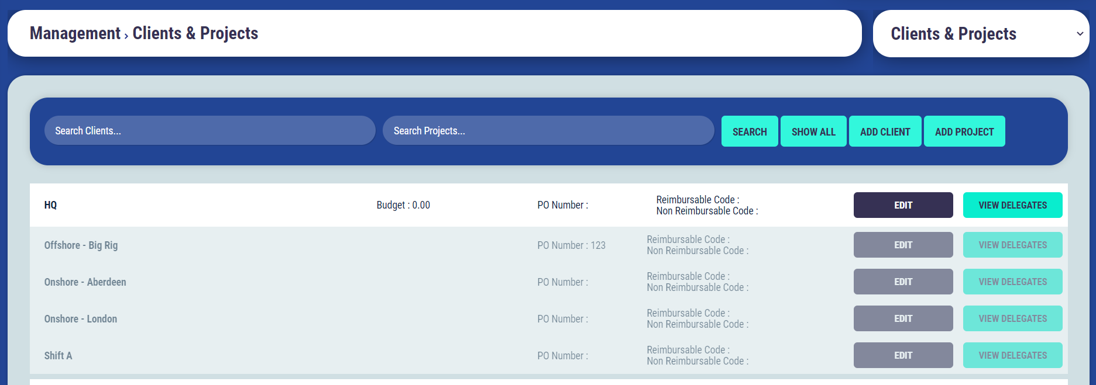This screenshot has width=1096, height=385.
Task: Click the Search Projects input field
Action: (548, 131)
